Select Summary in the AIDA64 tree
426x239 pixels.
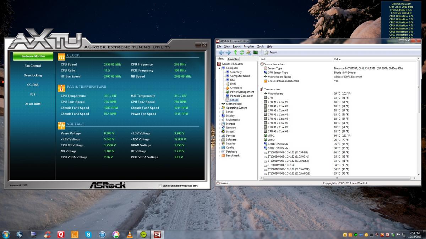coord(236,72)
